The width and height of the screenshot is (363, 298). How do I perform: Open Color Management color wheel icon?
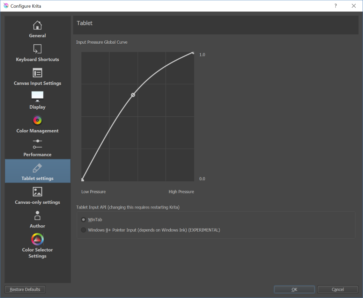[x=37, y=120]
